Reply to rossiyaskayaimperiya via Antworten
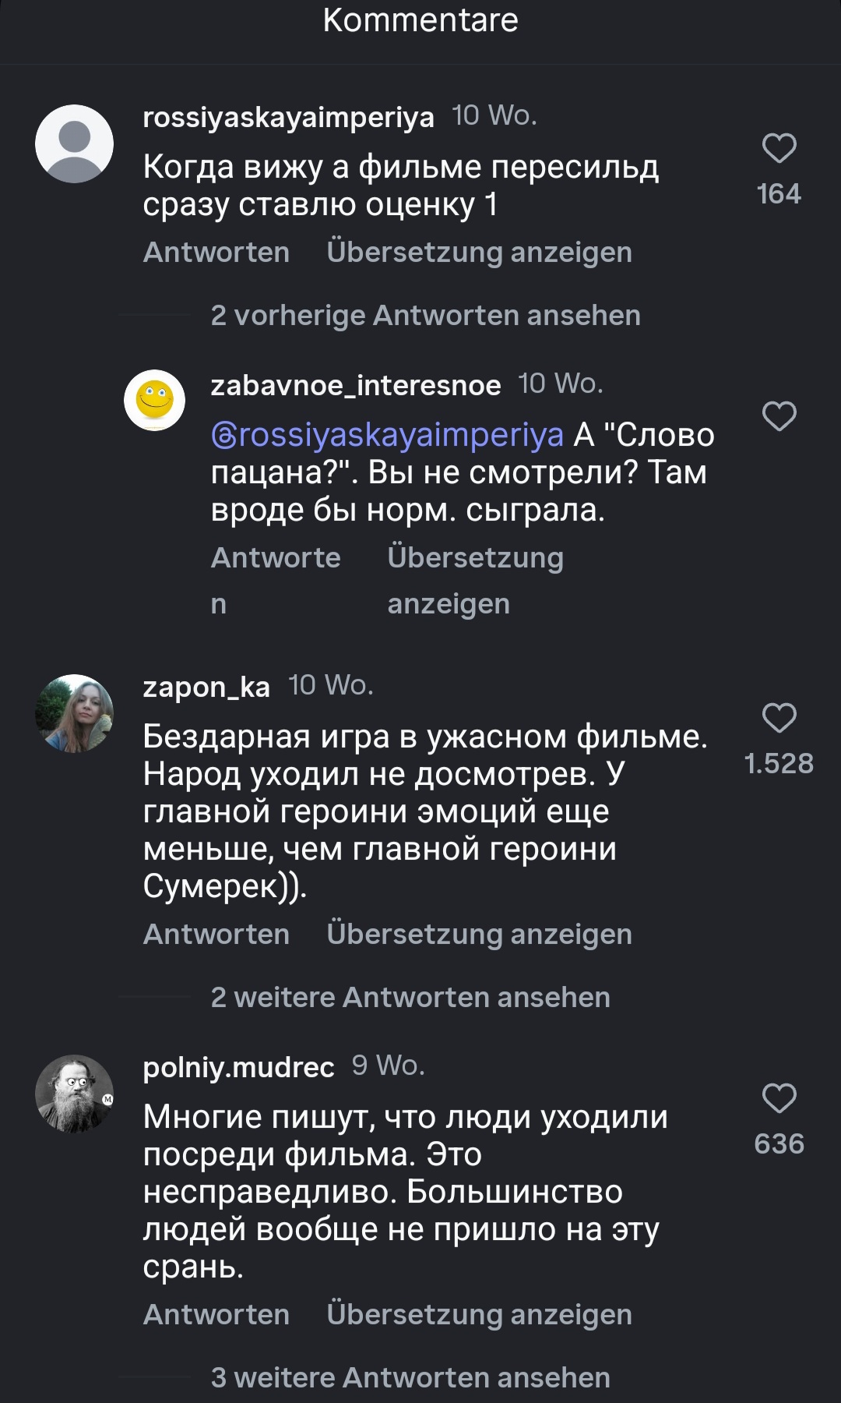This screenshot has width=841, height=1403. coord(216,253)
